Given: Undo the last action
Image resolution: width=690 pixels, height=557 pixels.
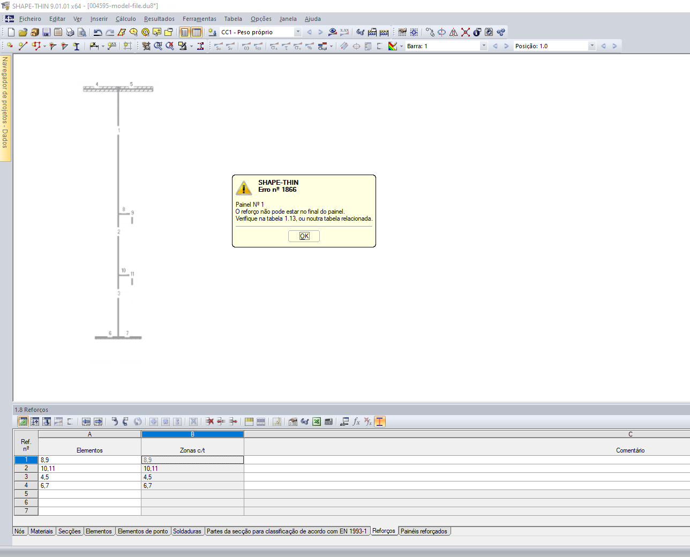Looking at the screenshot, I should tap(97, 32).
